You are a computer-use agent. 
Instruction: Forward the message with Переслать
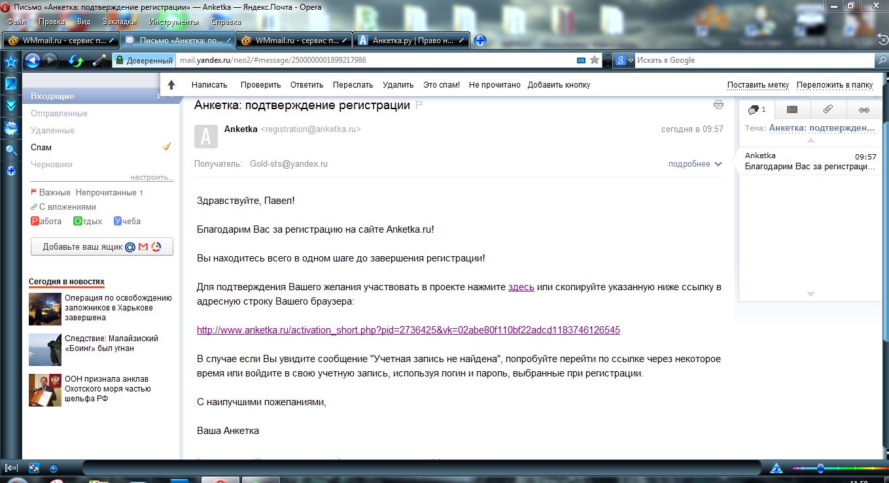(x=353, y=85)
